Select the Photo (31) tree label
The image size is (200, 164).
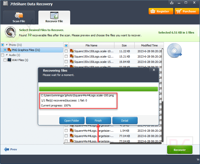[x=15, y=45]
